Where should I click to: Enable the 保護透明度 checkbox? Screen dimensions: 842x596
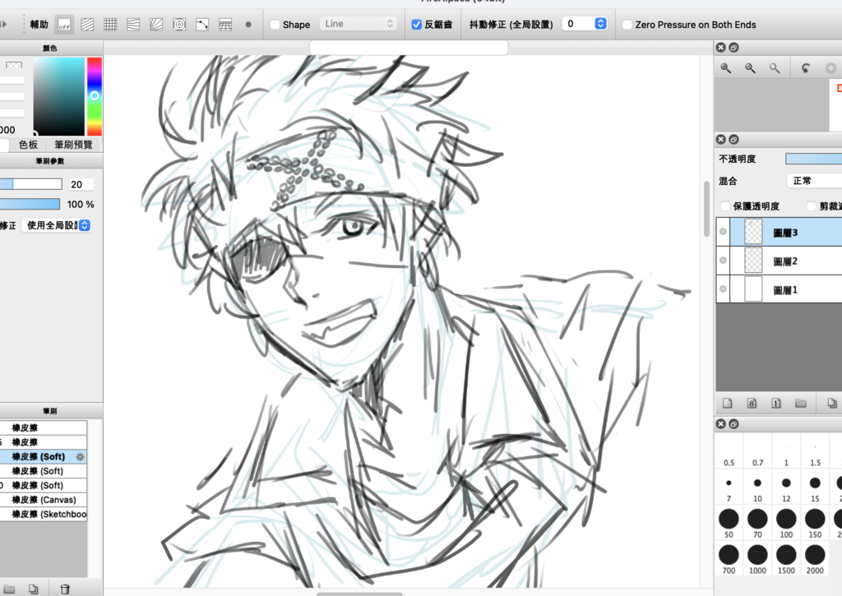(725, 206)
